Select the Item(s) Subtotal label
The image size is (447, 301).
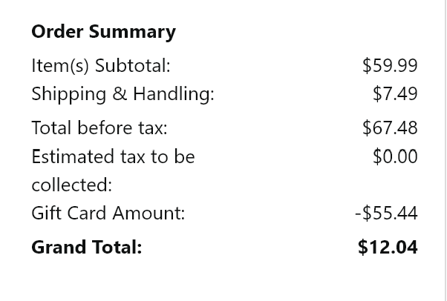(x=100, y=66)
